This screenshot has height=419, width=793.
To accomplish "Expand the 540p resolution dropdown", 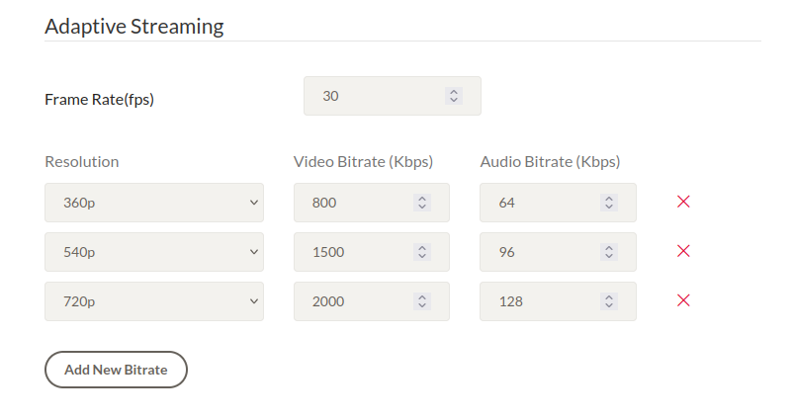I will (x=154, y=252).
